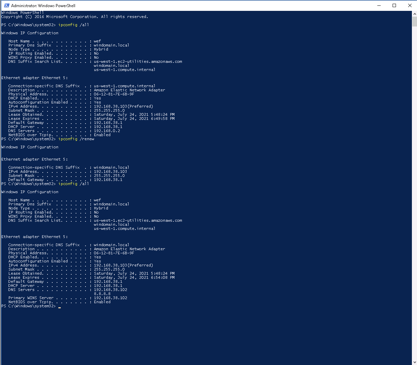
Task: Click the yellow 'ipconfig /all' command text
Action: (x=68, y=24)
